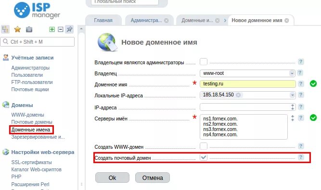Viewport: 321px width, 190px height.
Task: Collapse the Домены section heading
Action: point(22,105)
